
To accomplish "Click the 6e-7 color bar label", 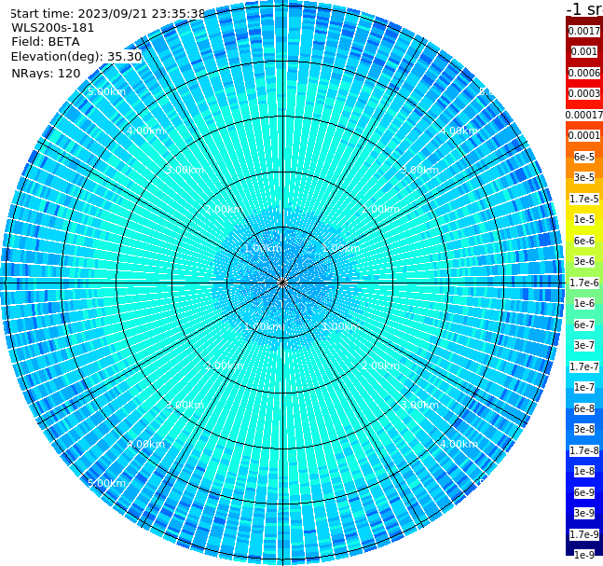I will 584,324.
